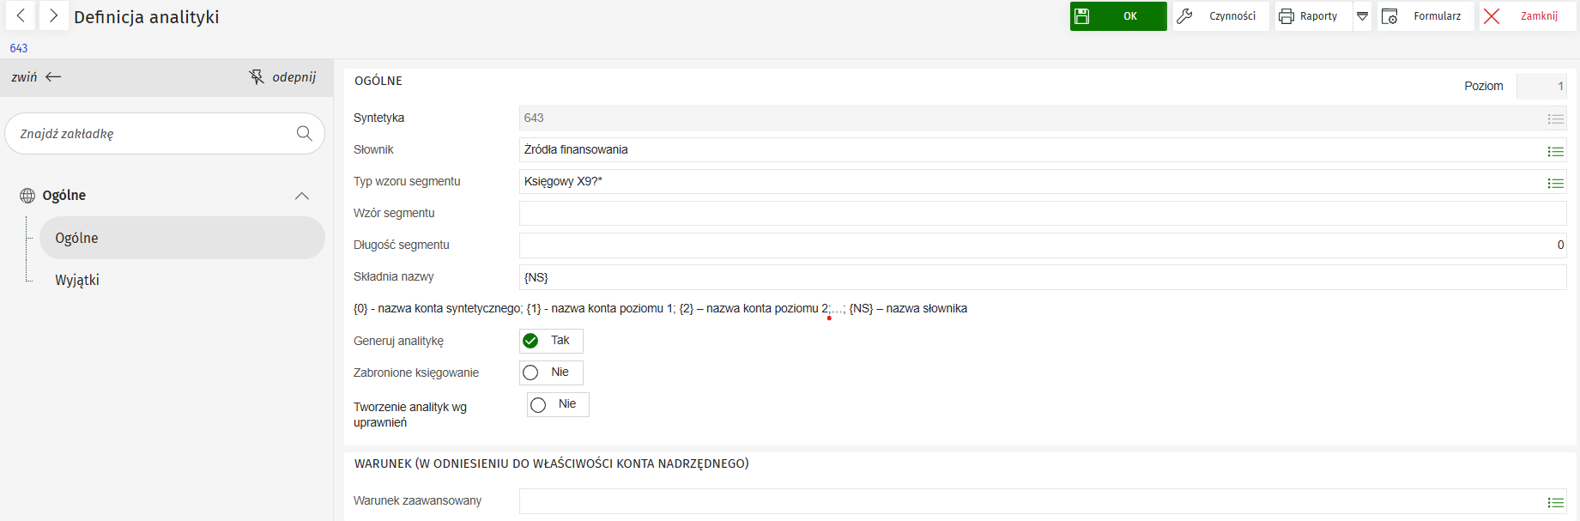Toggle the Zabronione księgowanie option
The height and width of the screenshot is (521, 1580).
(x=531, y=373)
